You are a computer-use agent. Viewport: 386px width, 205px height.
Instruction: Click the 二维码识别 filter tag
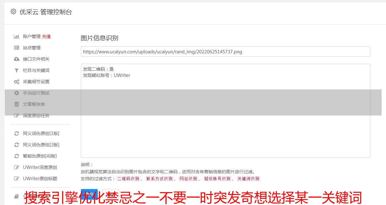pos(128,179)
